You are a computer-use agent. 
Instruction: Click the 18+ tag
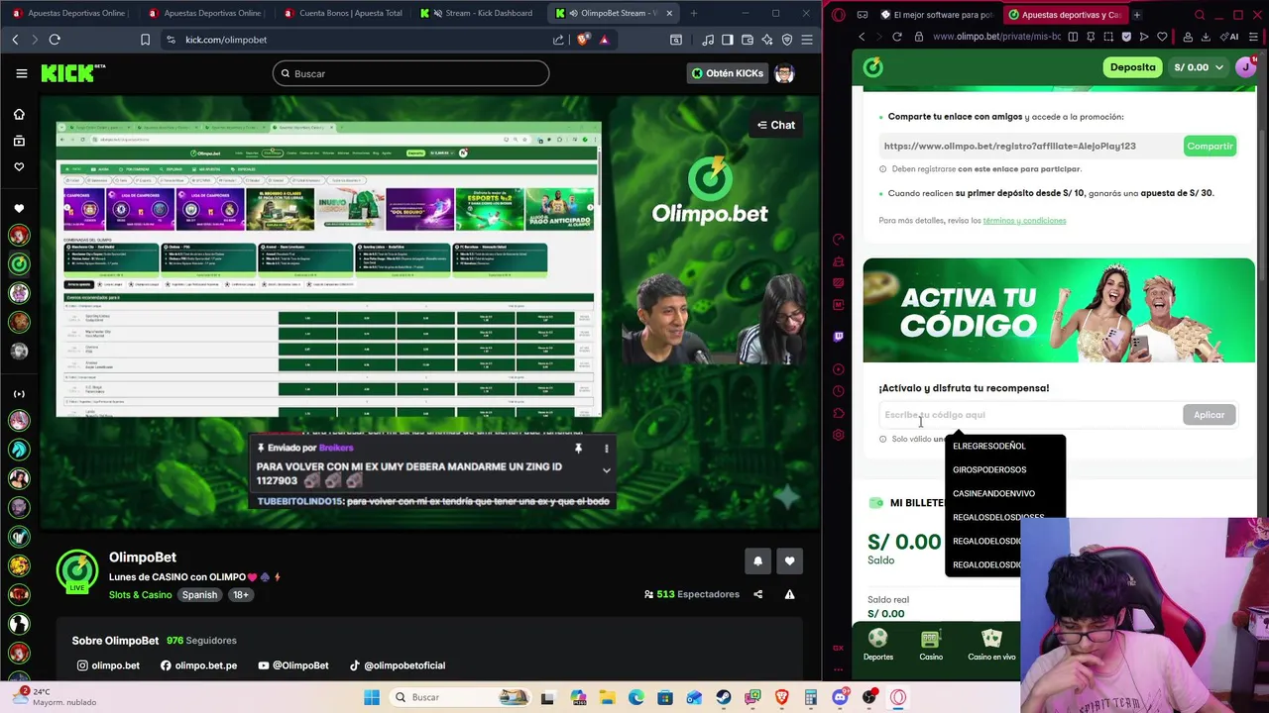[241, 595]
